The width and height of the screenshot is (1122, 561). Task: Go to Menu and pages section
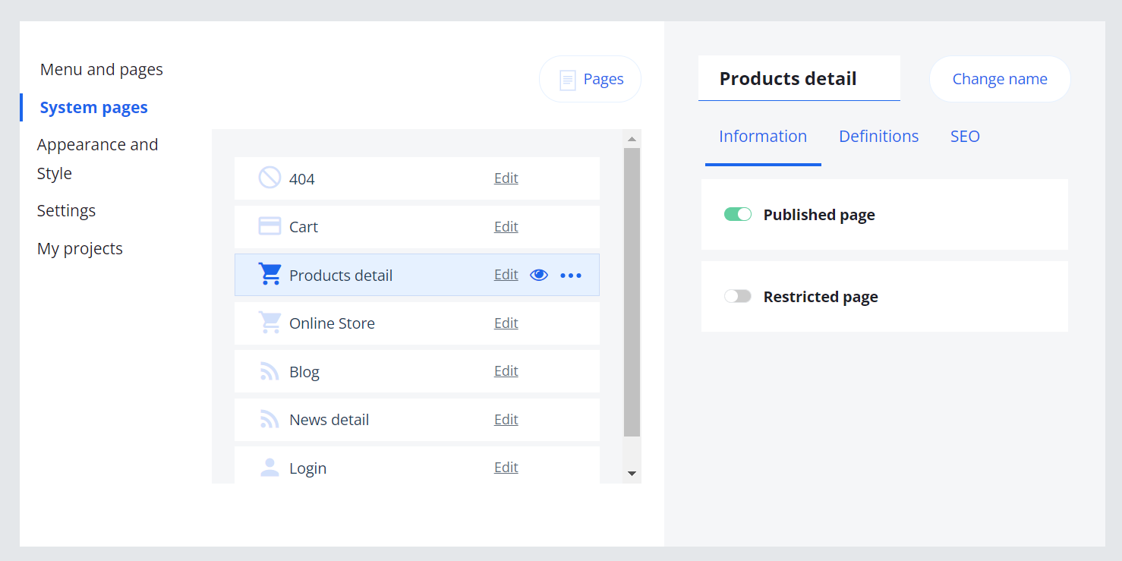click(102, 70)
